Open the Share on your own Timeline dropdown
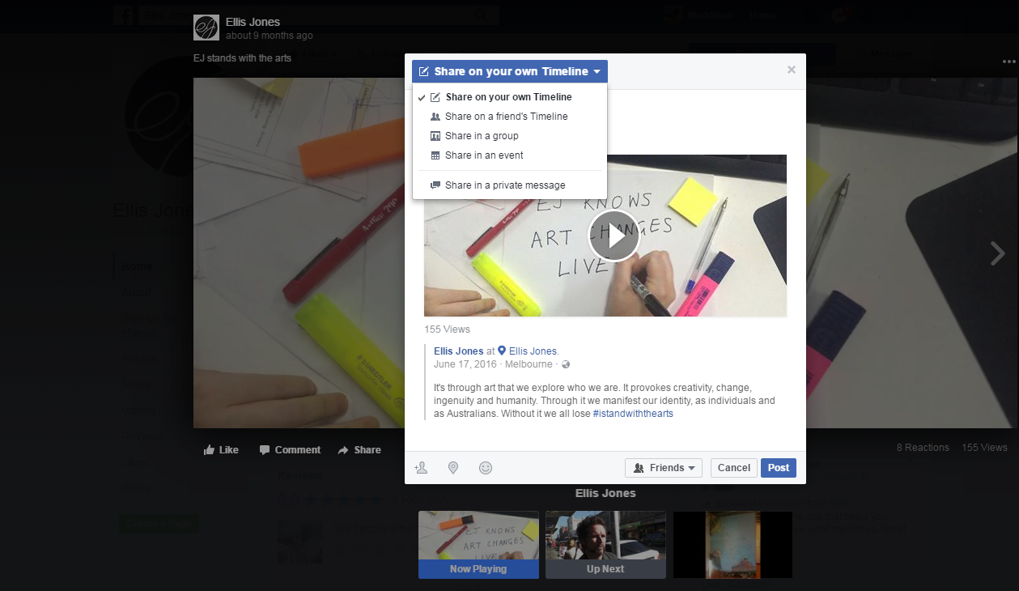 [510, 71]
